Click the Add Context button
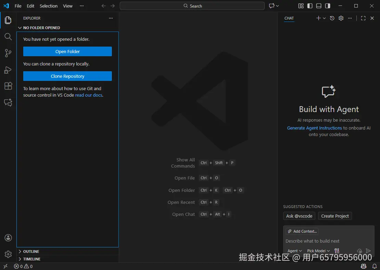This screenshot has height=270, width=380. click(x=302, y=231)
